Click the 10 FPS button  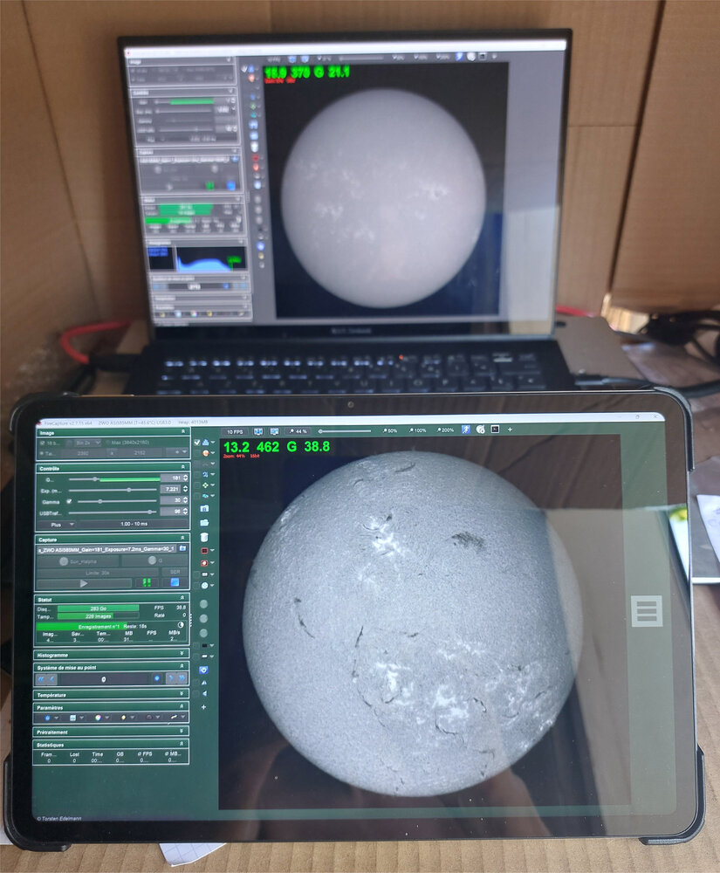coord(235,431)
